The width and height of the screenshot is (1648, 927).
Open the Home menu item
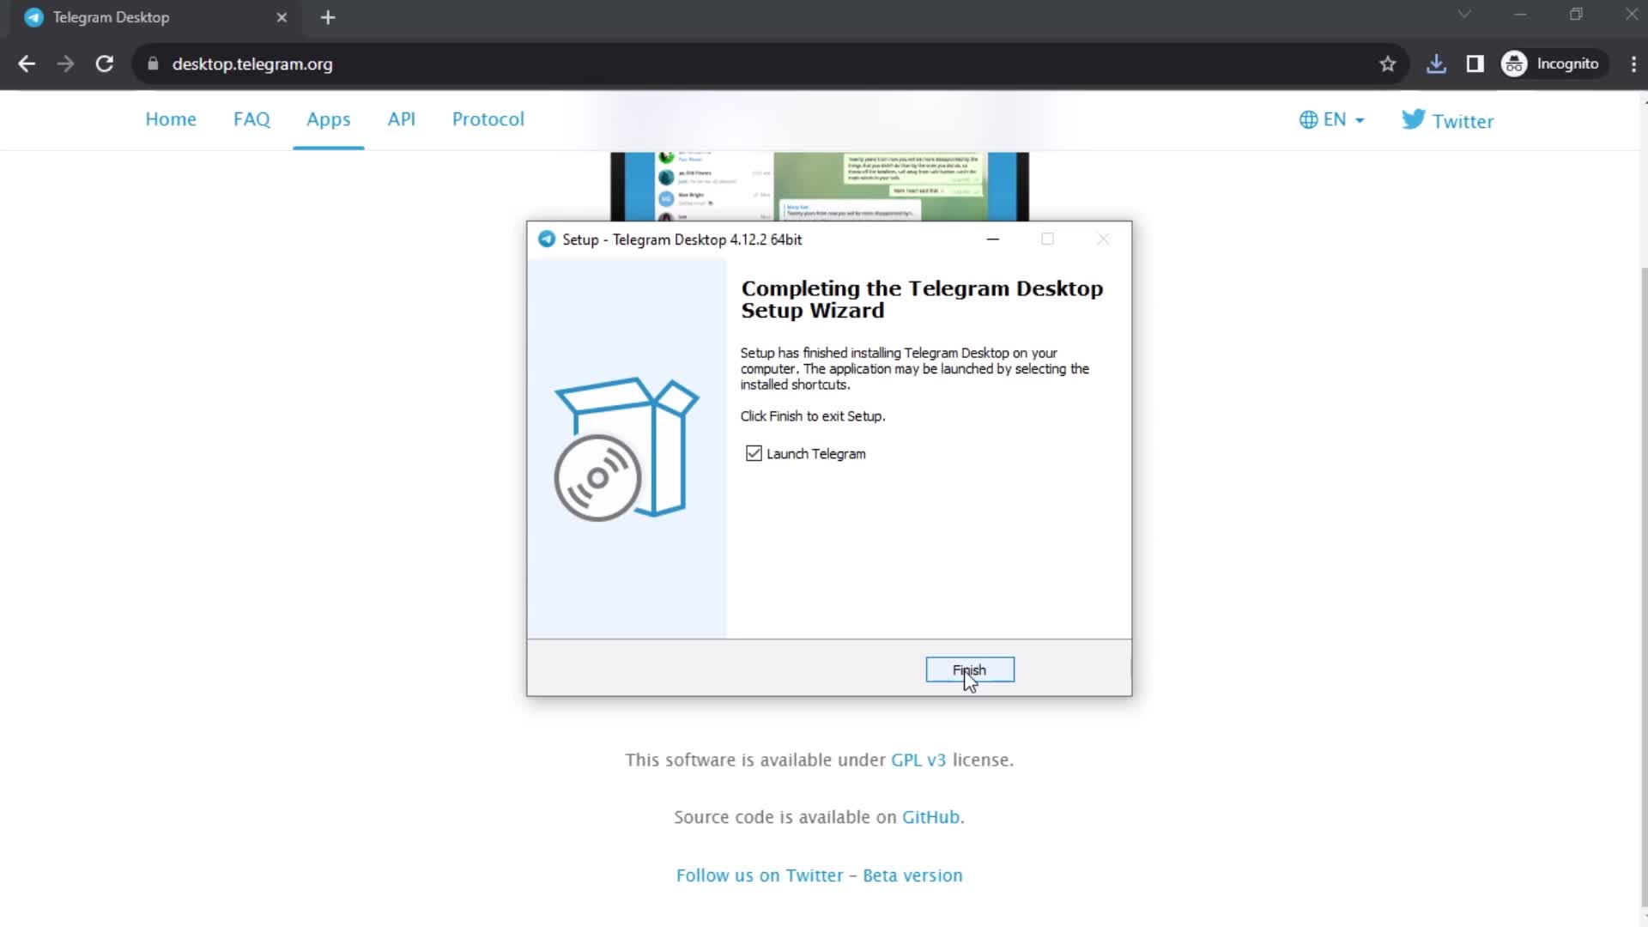(171, 120)
